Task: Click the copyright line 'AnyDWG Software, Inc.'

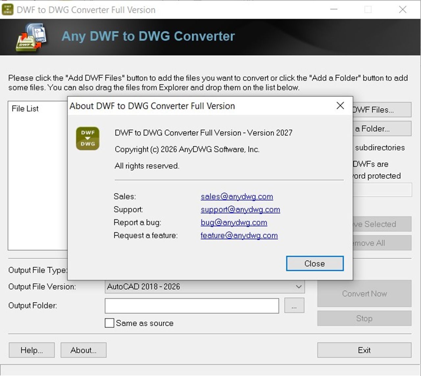Action: [219, 149]
